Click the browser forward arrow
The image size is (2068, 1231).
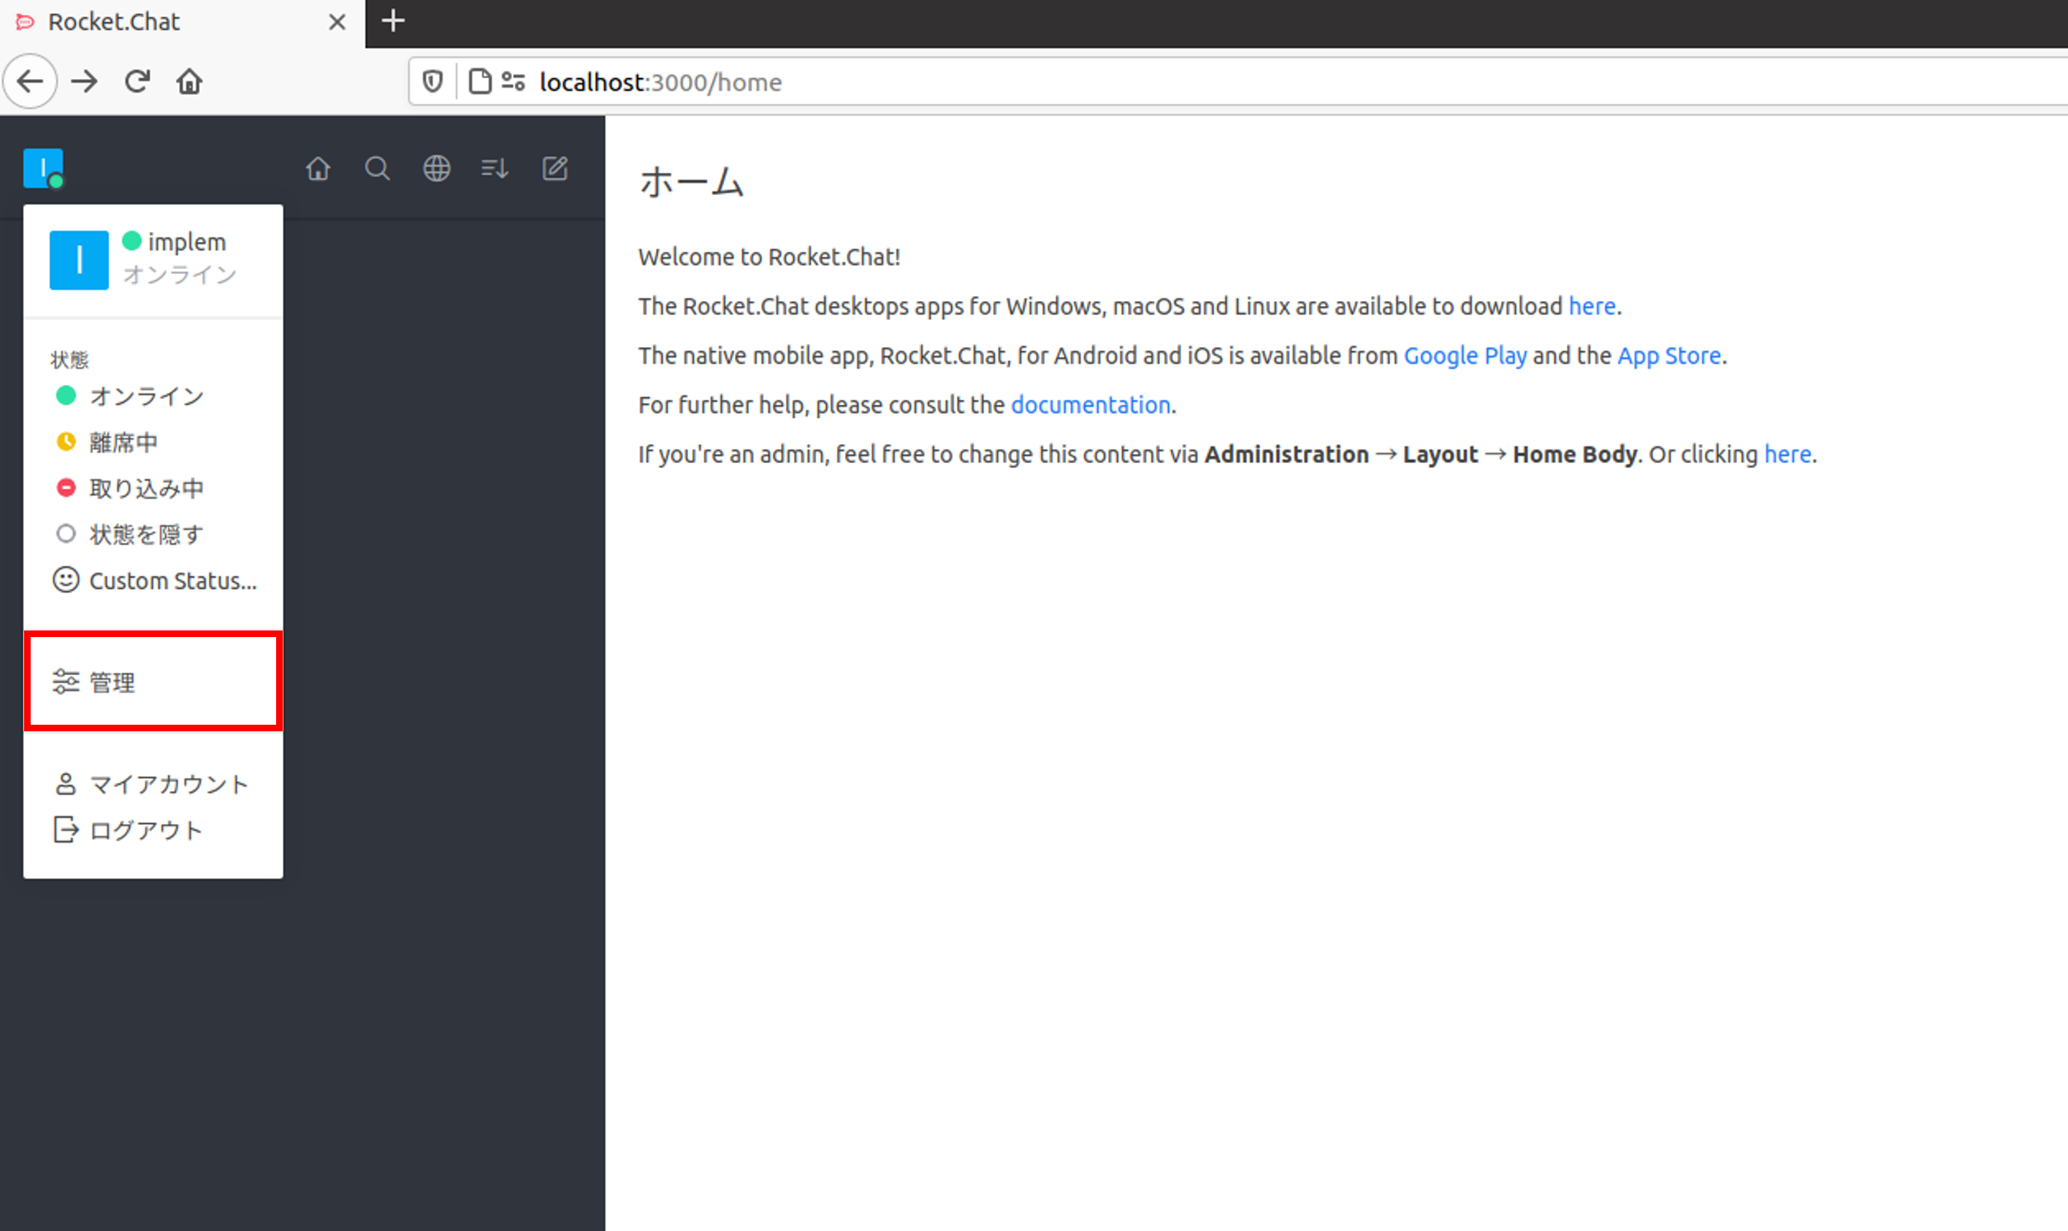click(x=84, y=81)
